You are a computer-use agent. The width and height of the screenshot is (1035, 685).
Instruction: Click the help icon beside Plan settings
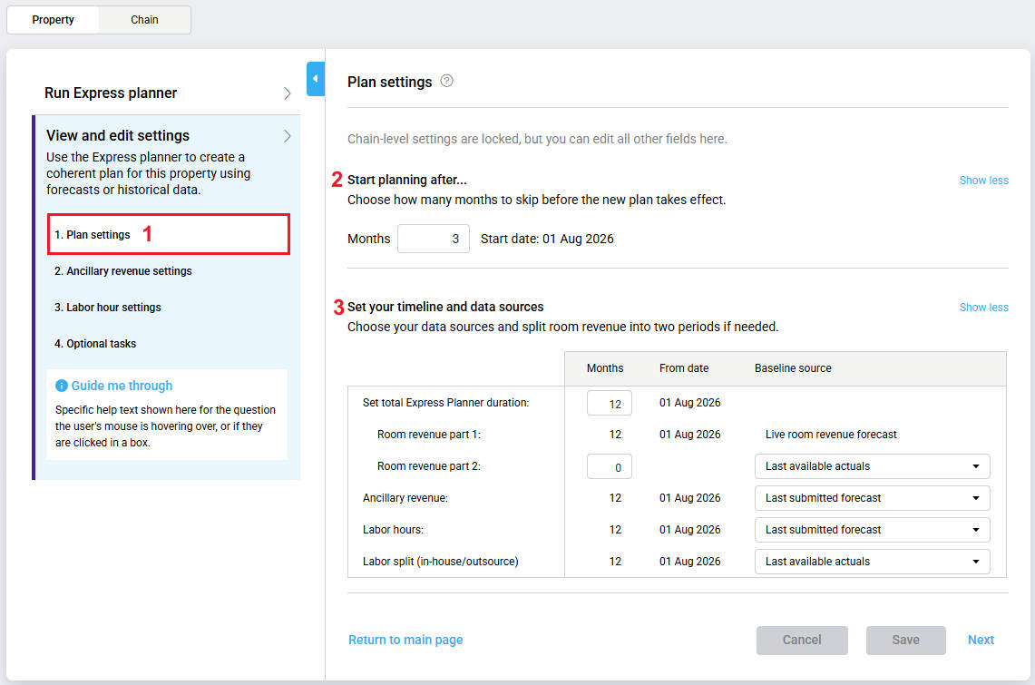coord(446,81)
